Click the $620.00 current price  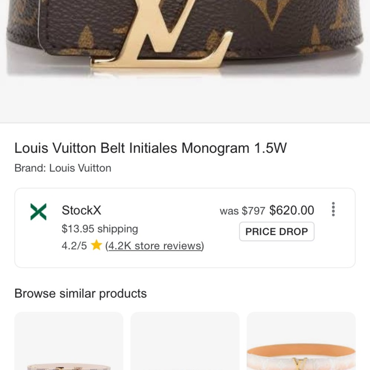click(x=291, y=211)
